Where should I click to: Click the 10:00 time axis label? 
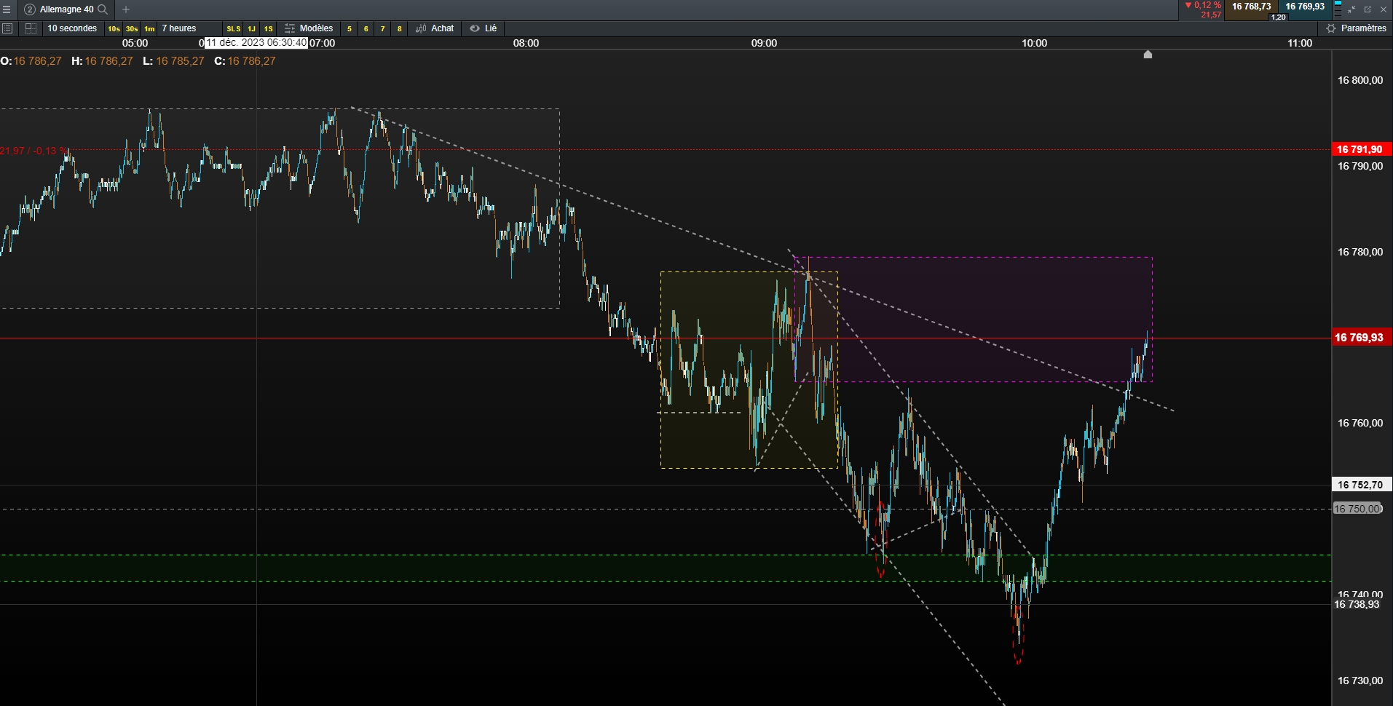1034,43
